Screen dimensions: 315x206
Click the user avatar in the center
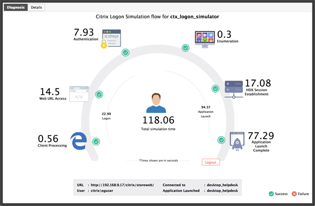(156, 103)
